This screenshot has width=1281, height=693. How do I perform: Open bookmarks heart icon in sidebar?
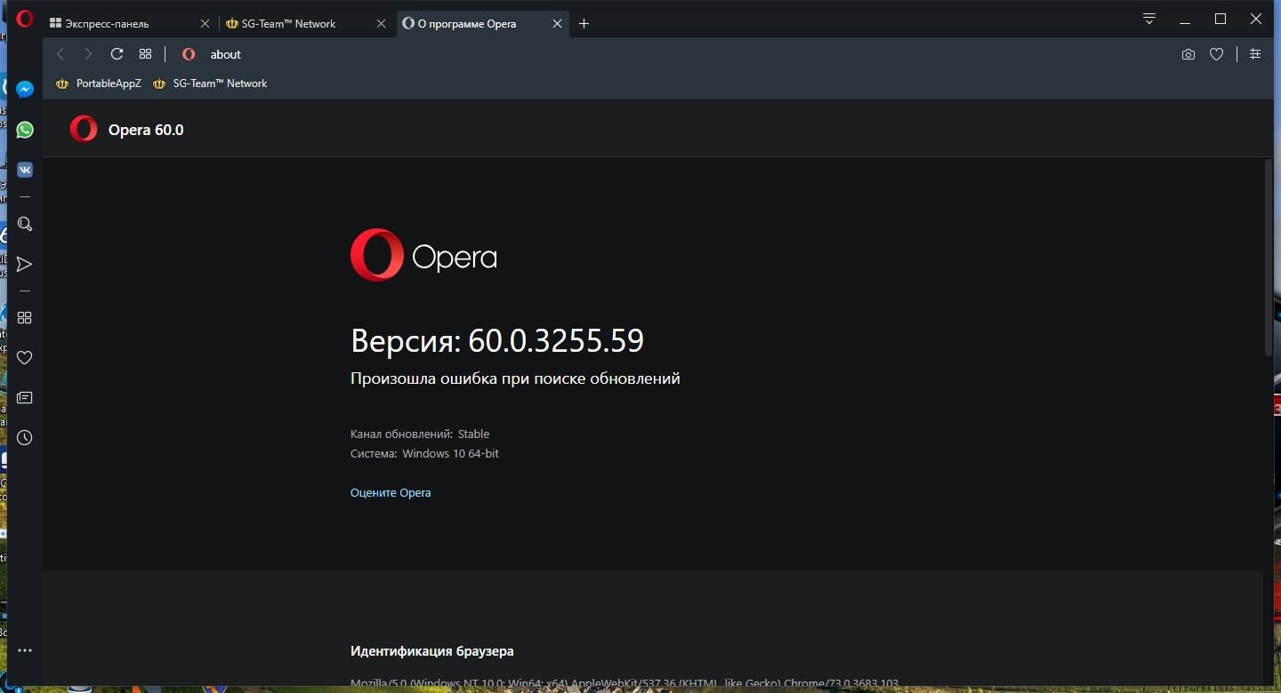25,358
